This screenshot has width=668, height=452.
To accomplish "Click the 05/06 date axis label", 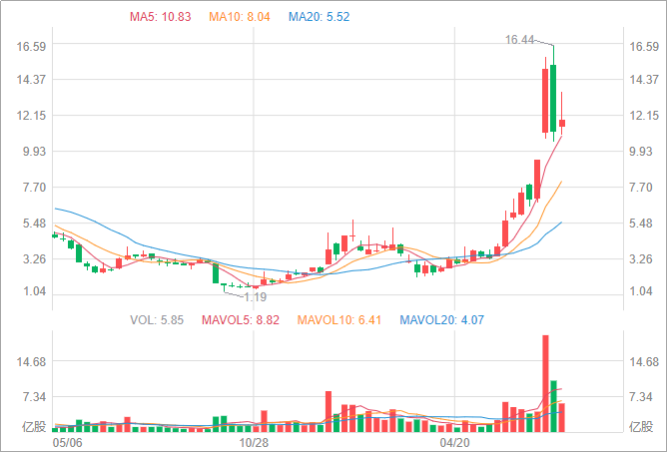I will pyautogui.click(x=67, y=443).
